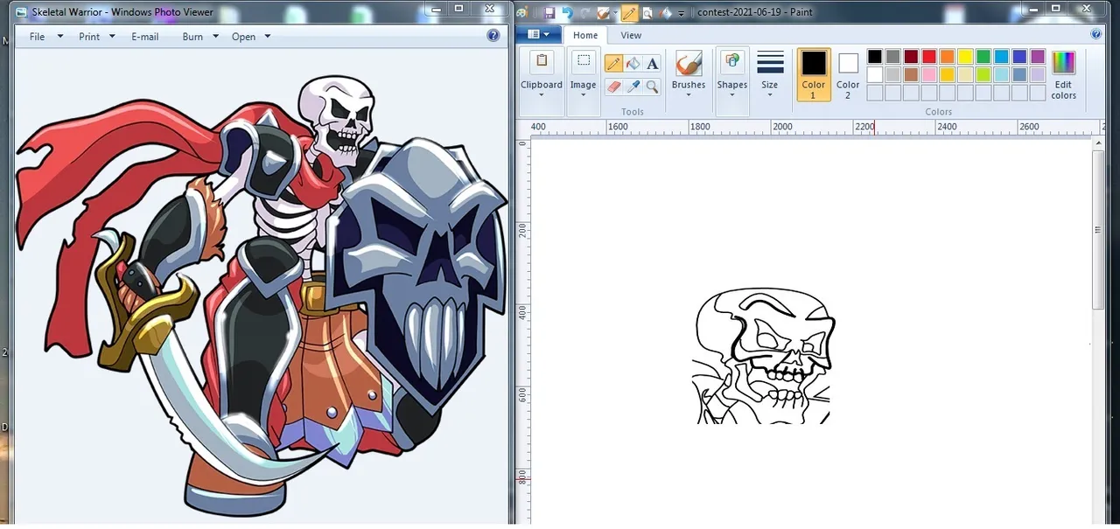Screen dimensions: 1120x529
Task: Click the Image selection rectangle icon
Action: point(584,62)
